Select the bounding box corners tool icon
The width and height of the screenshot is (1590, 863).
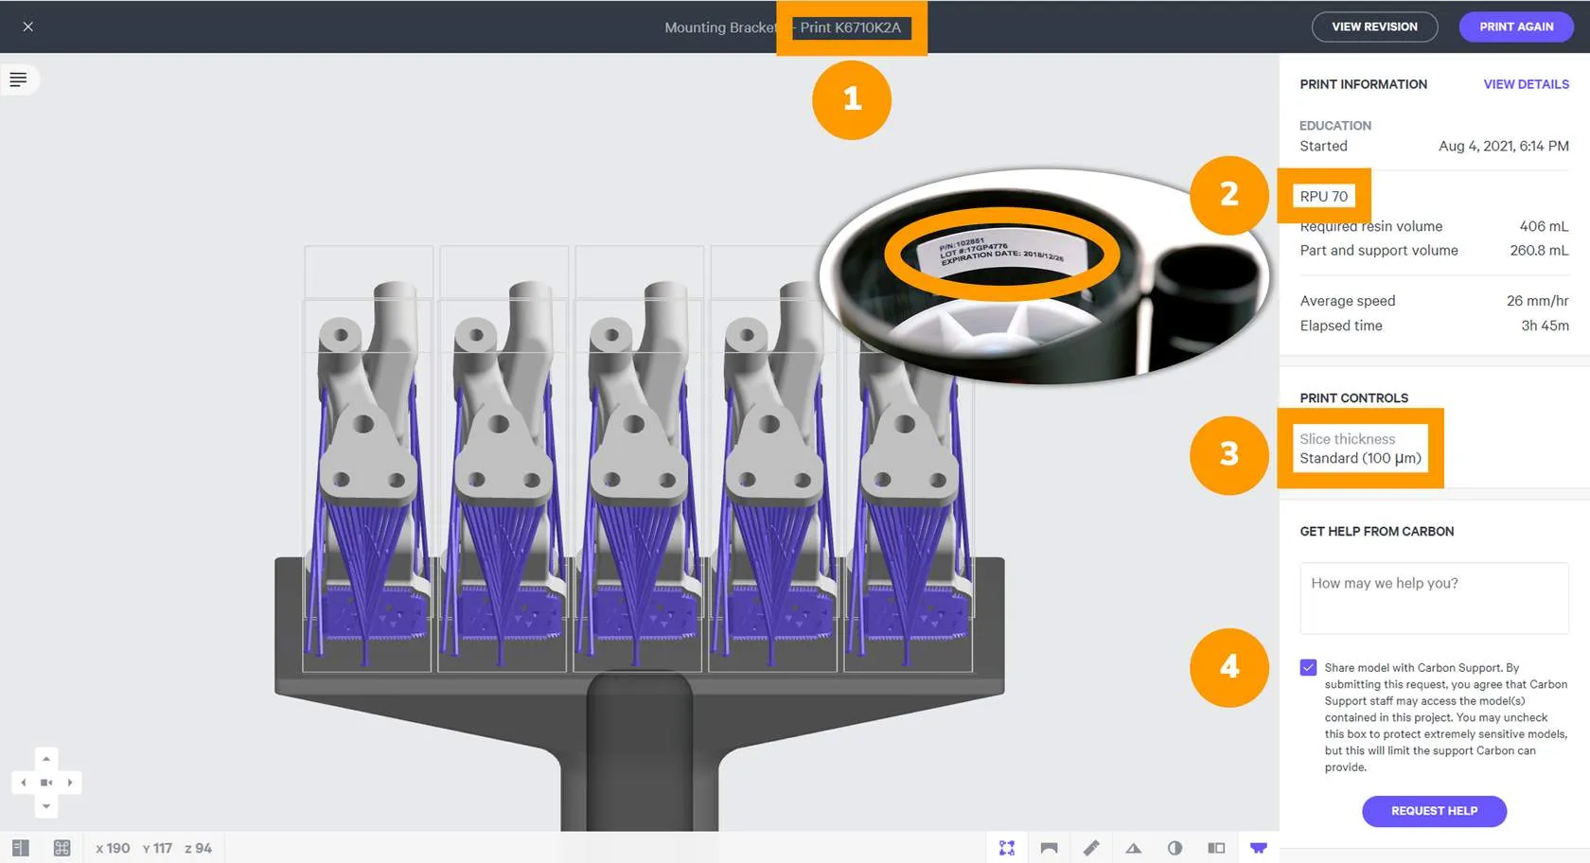click(1007, 848)
